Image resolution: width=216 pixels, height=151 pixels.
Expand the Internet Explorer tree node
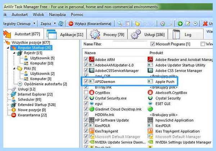pyautogui.click(x=8, y=94)
